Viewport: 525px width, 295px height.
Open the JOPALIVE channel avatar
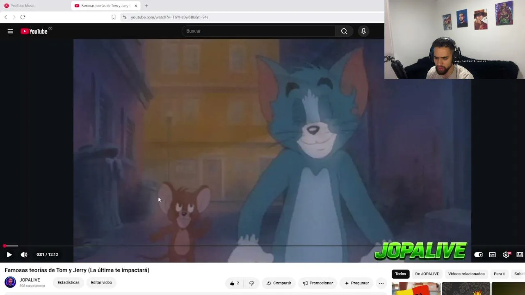pos(10,282)
